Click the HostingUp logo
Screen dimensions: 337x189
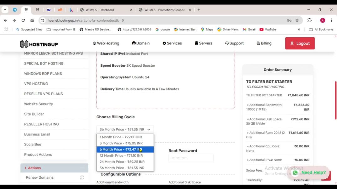click(x=39, y=44)
